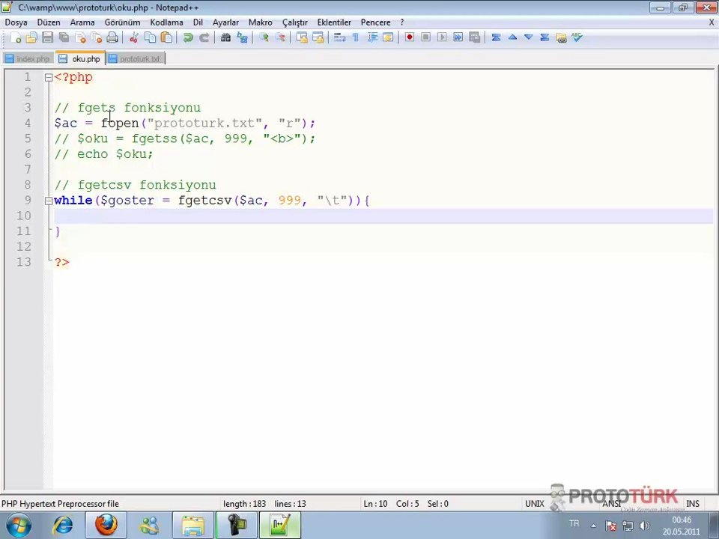Click the blue down-arrow toolbar icon
The image size is (719, 539).
click(x=528, y=37)
